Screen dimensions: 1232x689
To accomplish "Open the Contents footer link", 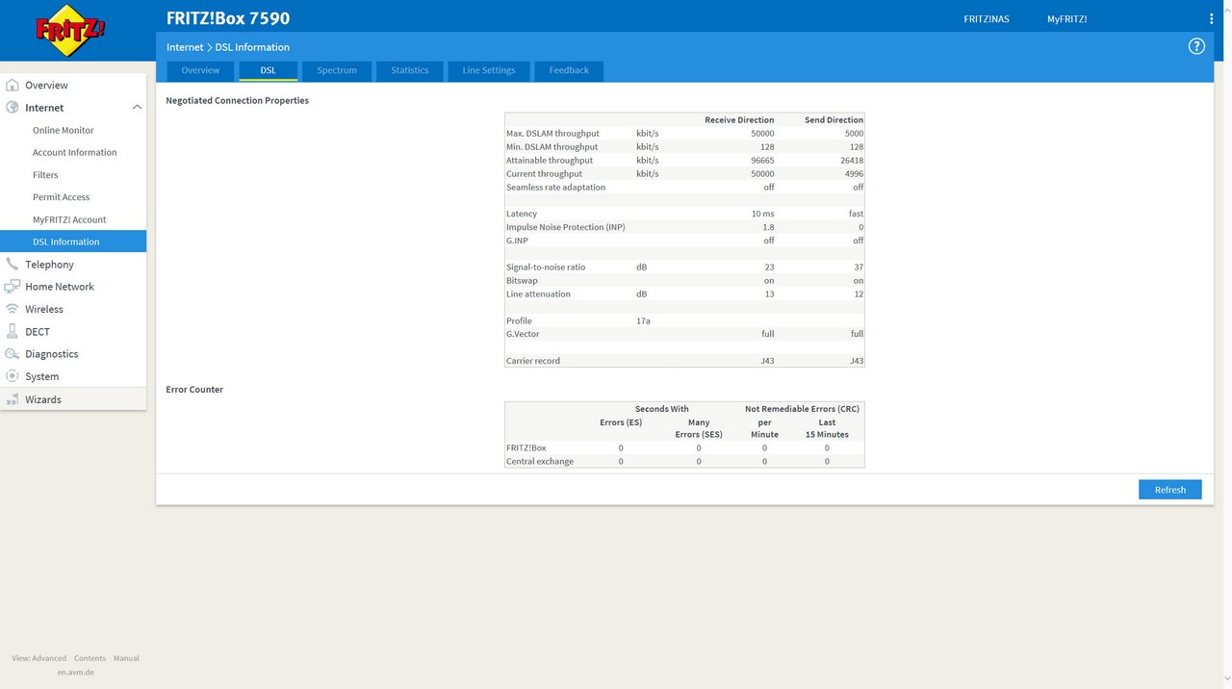I will pos(90,658).
